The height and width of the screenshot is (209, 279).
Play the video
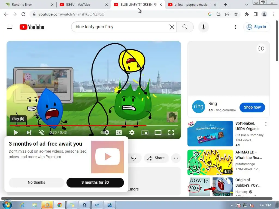(x=16, y=133)
